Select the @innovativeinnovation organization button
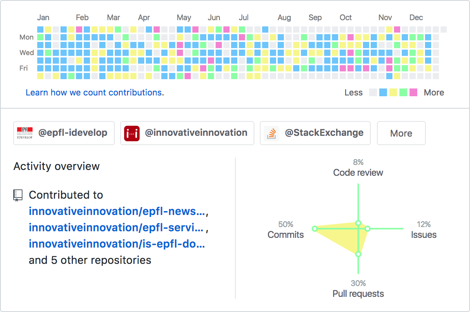470x312 pixels. [187, 133]
